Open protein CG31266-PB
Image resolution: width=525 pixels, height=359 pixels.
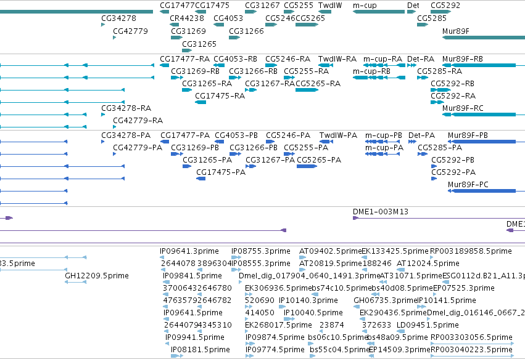click(x=235, y=154)
